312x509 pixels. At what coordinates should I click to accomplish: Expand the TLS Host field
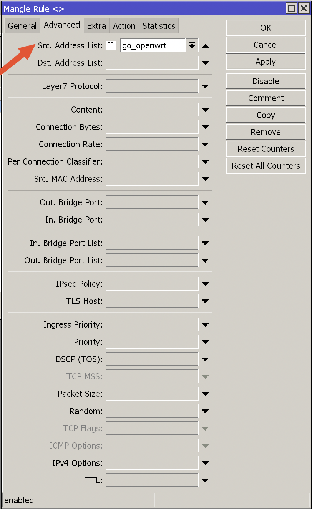(205, 301)
